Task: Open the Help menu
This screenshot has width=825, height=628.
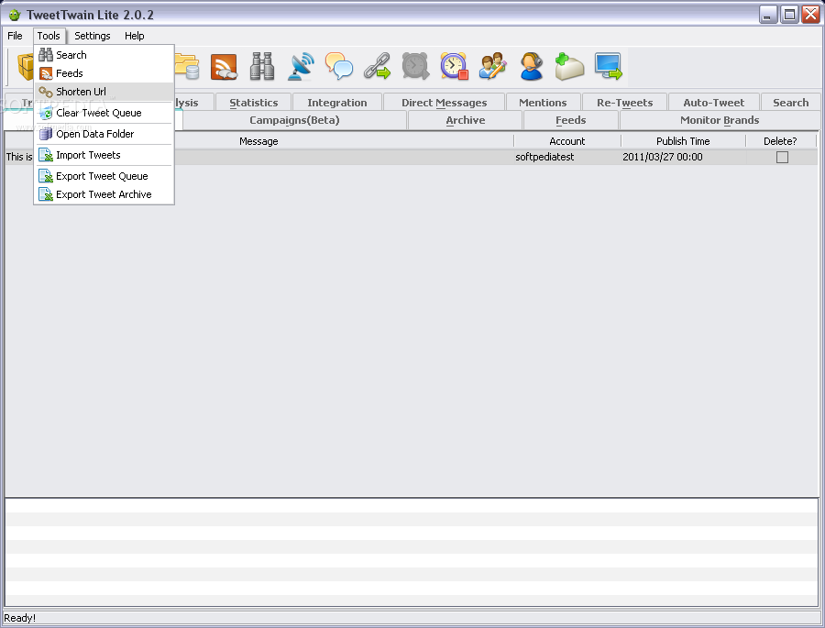Action: click(134, 36)
